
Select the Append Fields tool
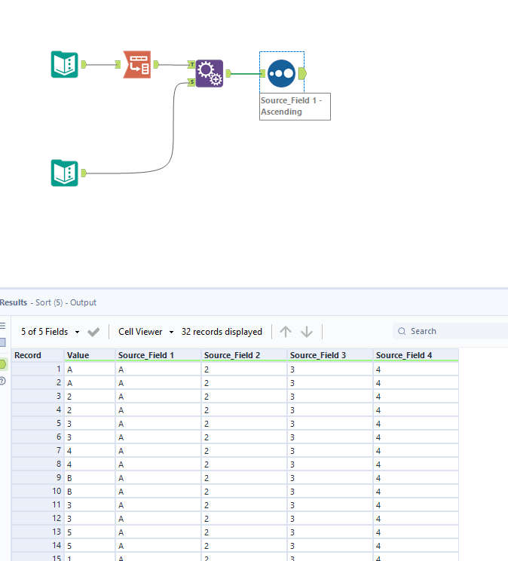[x=209, y=74]
